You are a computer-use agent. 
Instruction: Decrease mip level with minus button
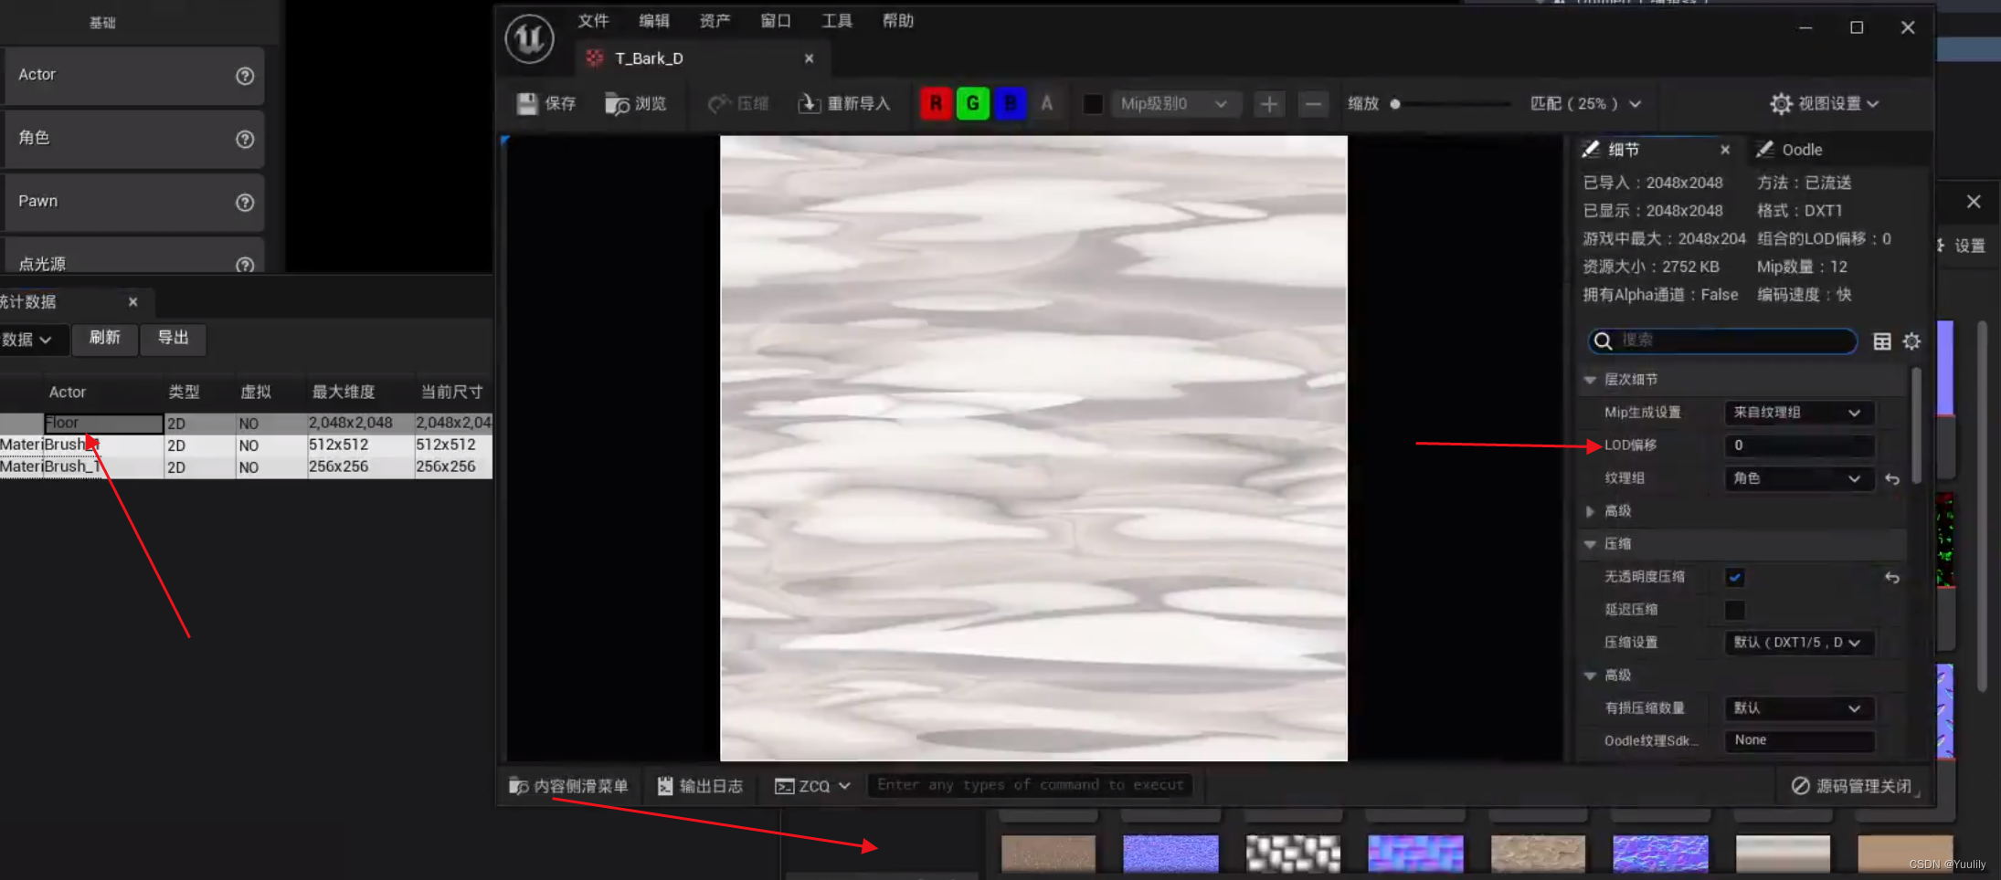coord(1313,104)
